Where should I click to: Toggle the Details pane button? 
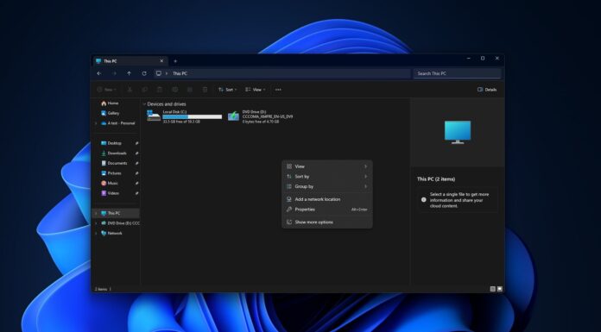[x=487, y=90]
